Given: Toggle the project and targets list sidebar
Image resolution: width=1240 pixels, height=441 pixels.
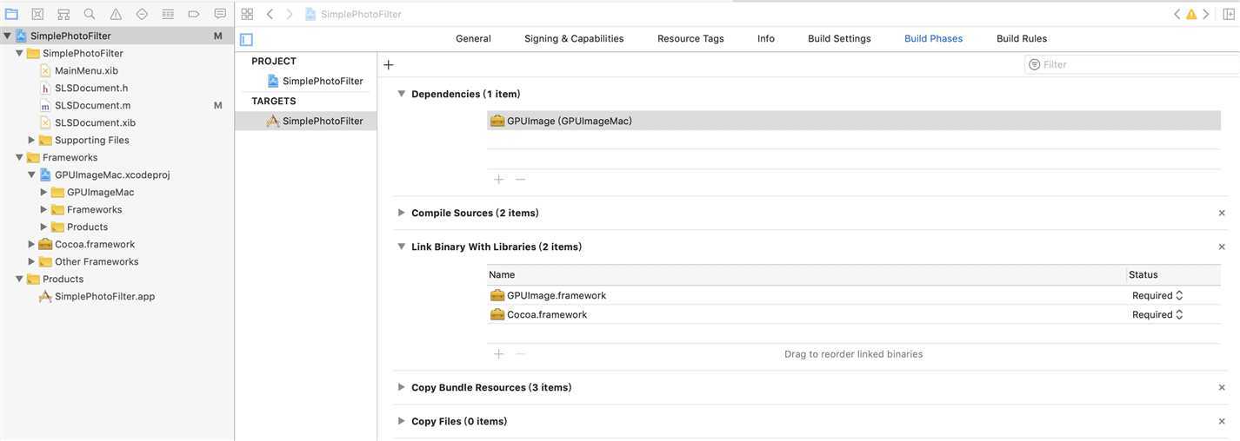Looking at the screenshot, I should (x=246, y=39).
